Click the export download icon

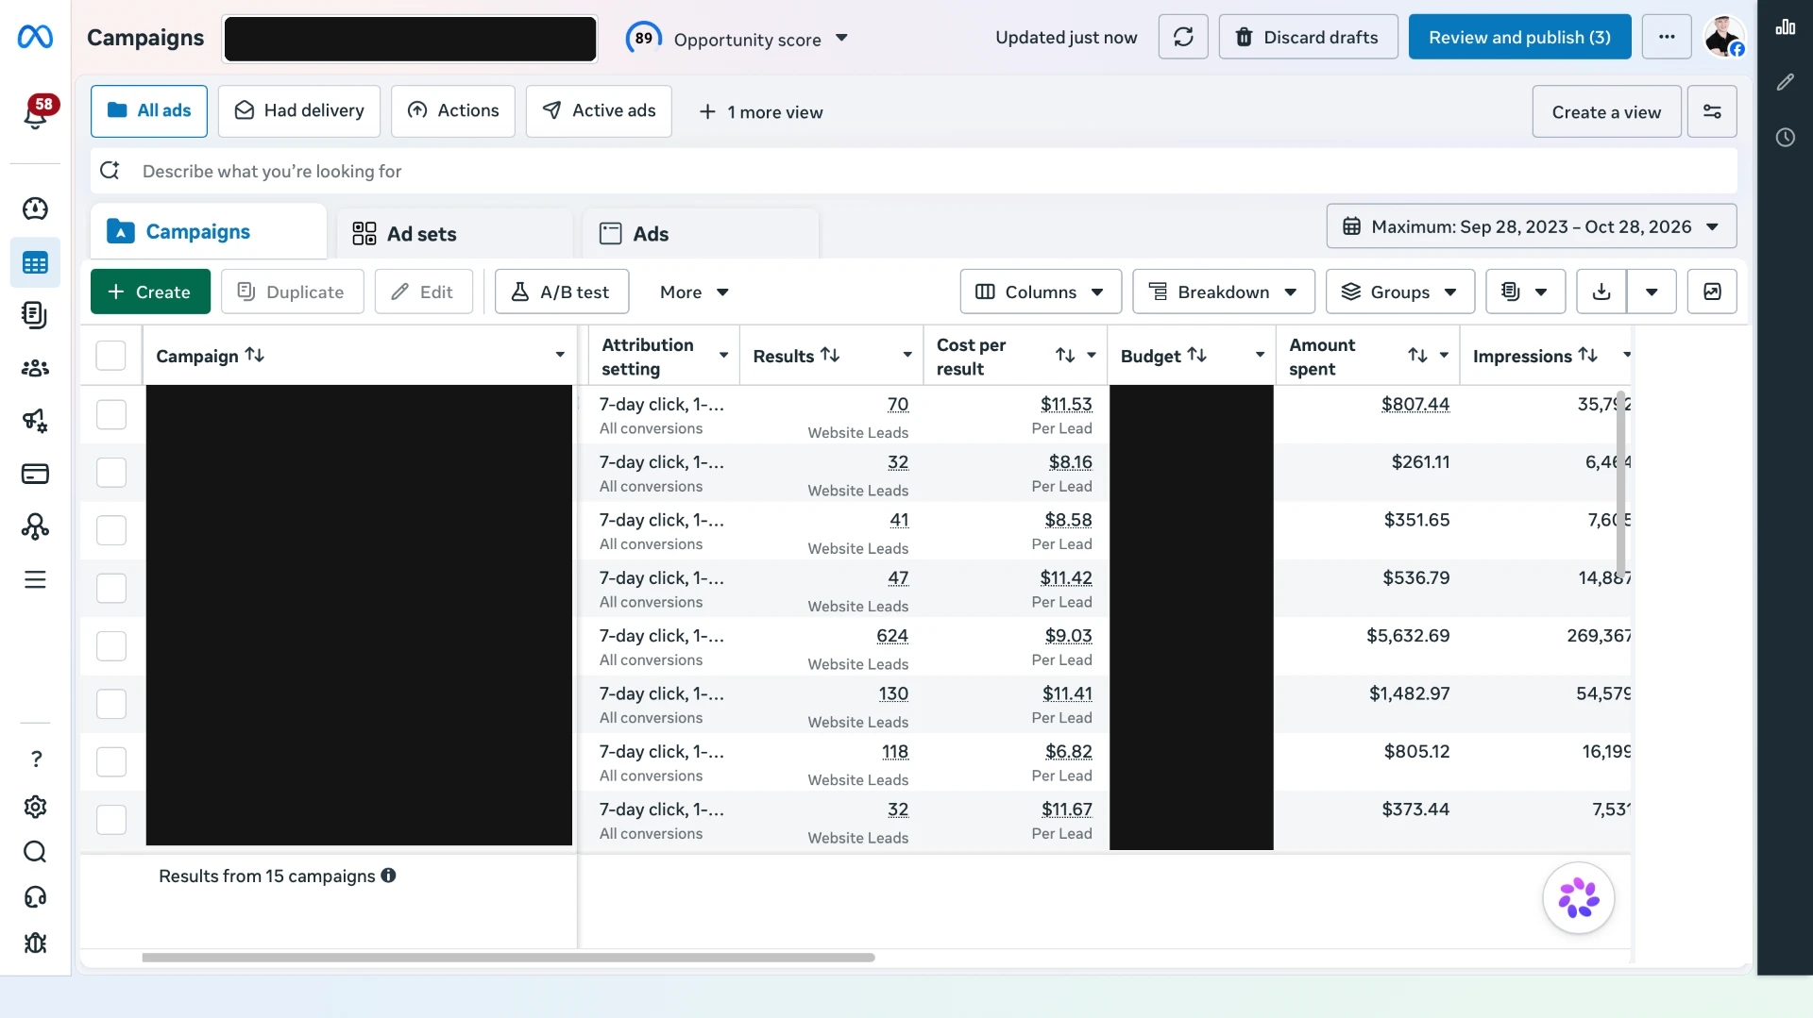click(x=1602, y=292)
